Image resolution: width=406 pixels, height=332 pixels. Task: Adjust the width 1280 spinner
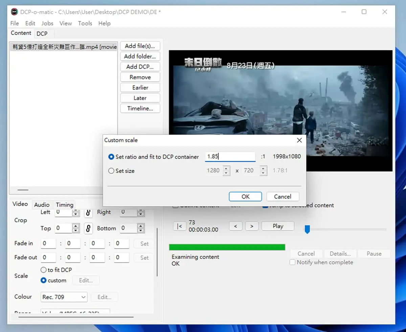226,170
